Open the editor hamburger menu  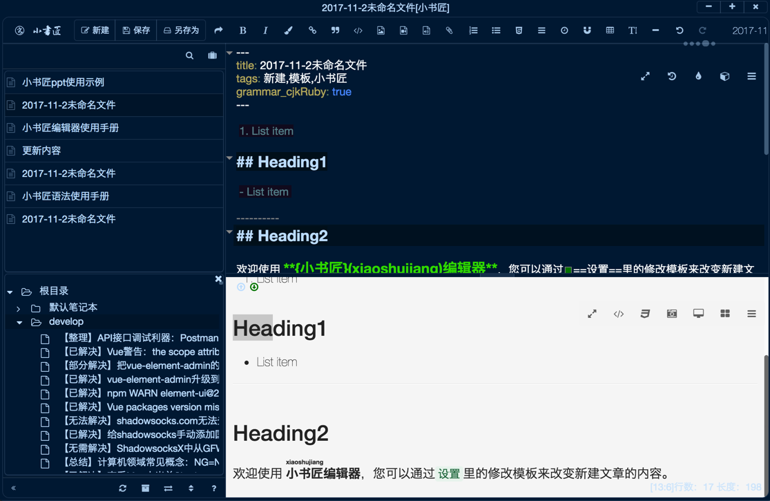tap(751, 76)
